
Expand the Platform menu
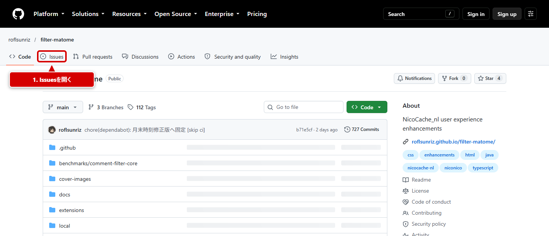tap(48, 14)
